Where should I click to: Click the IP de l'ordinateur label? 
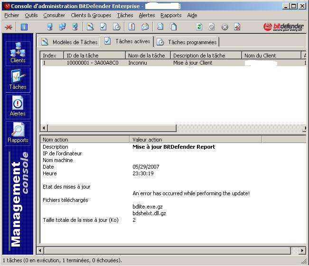(62, 153)
